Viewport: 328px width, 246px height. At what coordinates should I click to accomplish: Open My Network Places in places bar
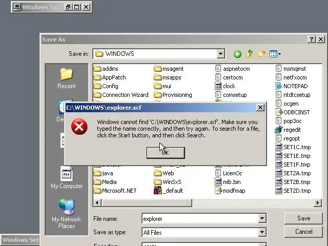click(67, 214)
